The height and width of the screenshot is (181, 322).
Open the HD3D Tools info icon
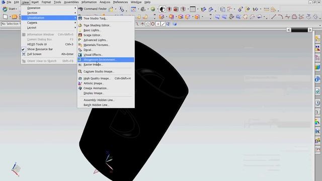tap(317, 79)
